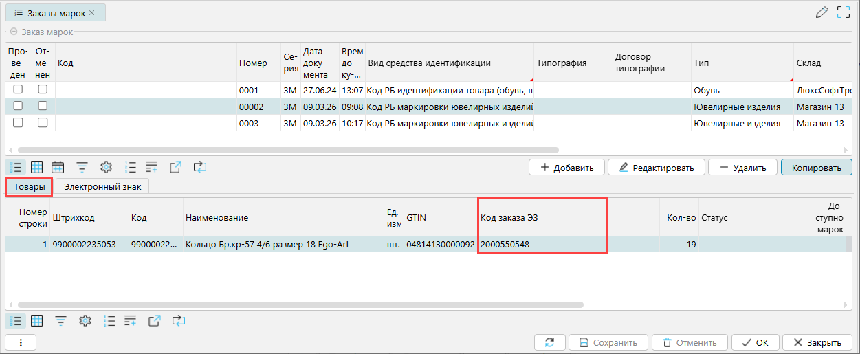Switch upper orders table to grid view
The image size is (860, 354).
pyautogui.click(x=37, y=167)
